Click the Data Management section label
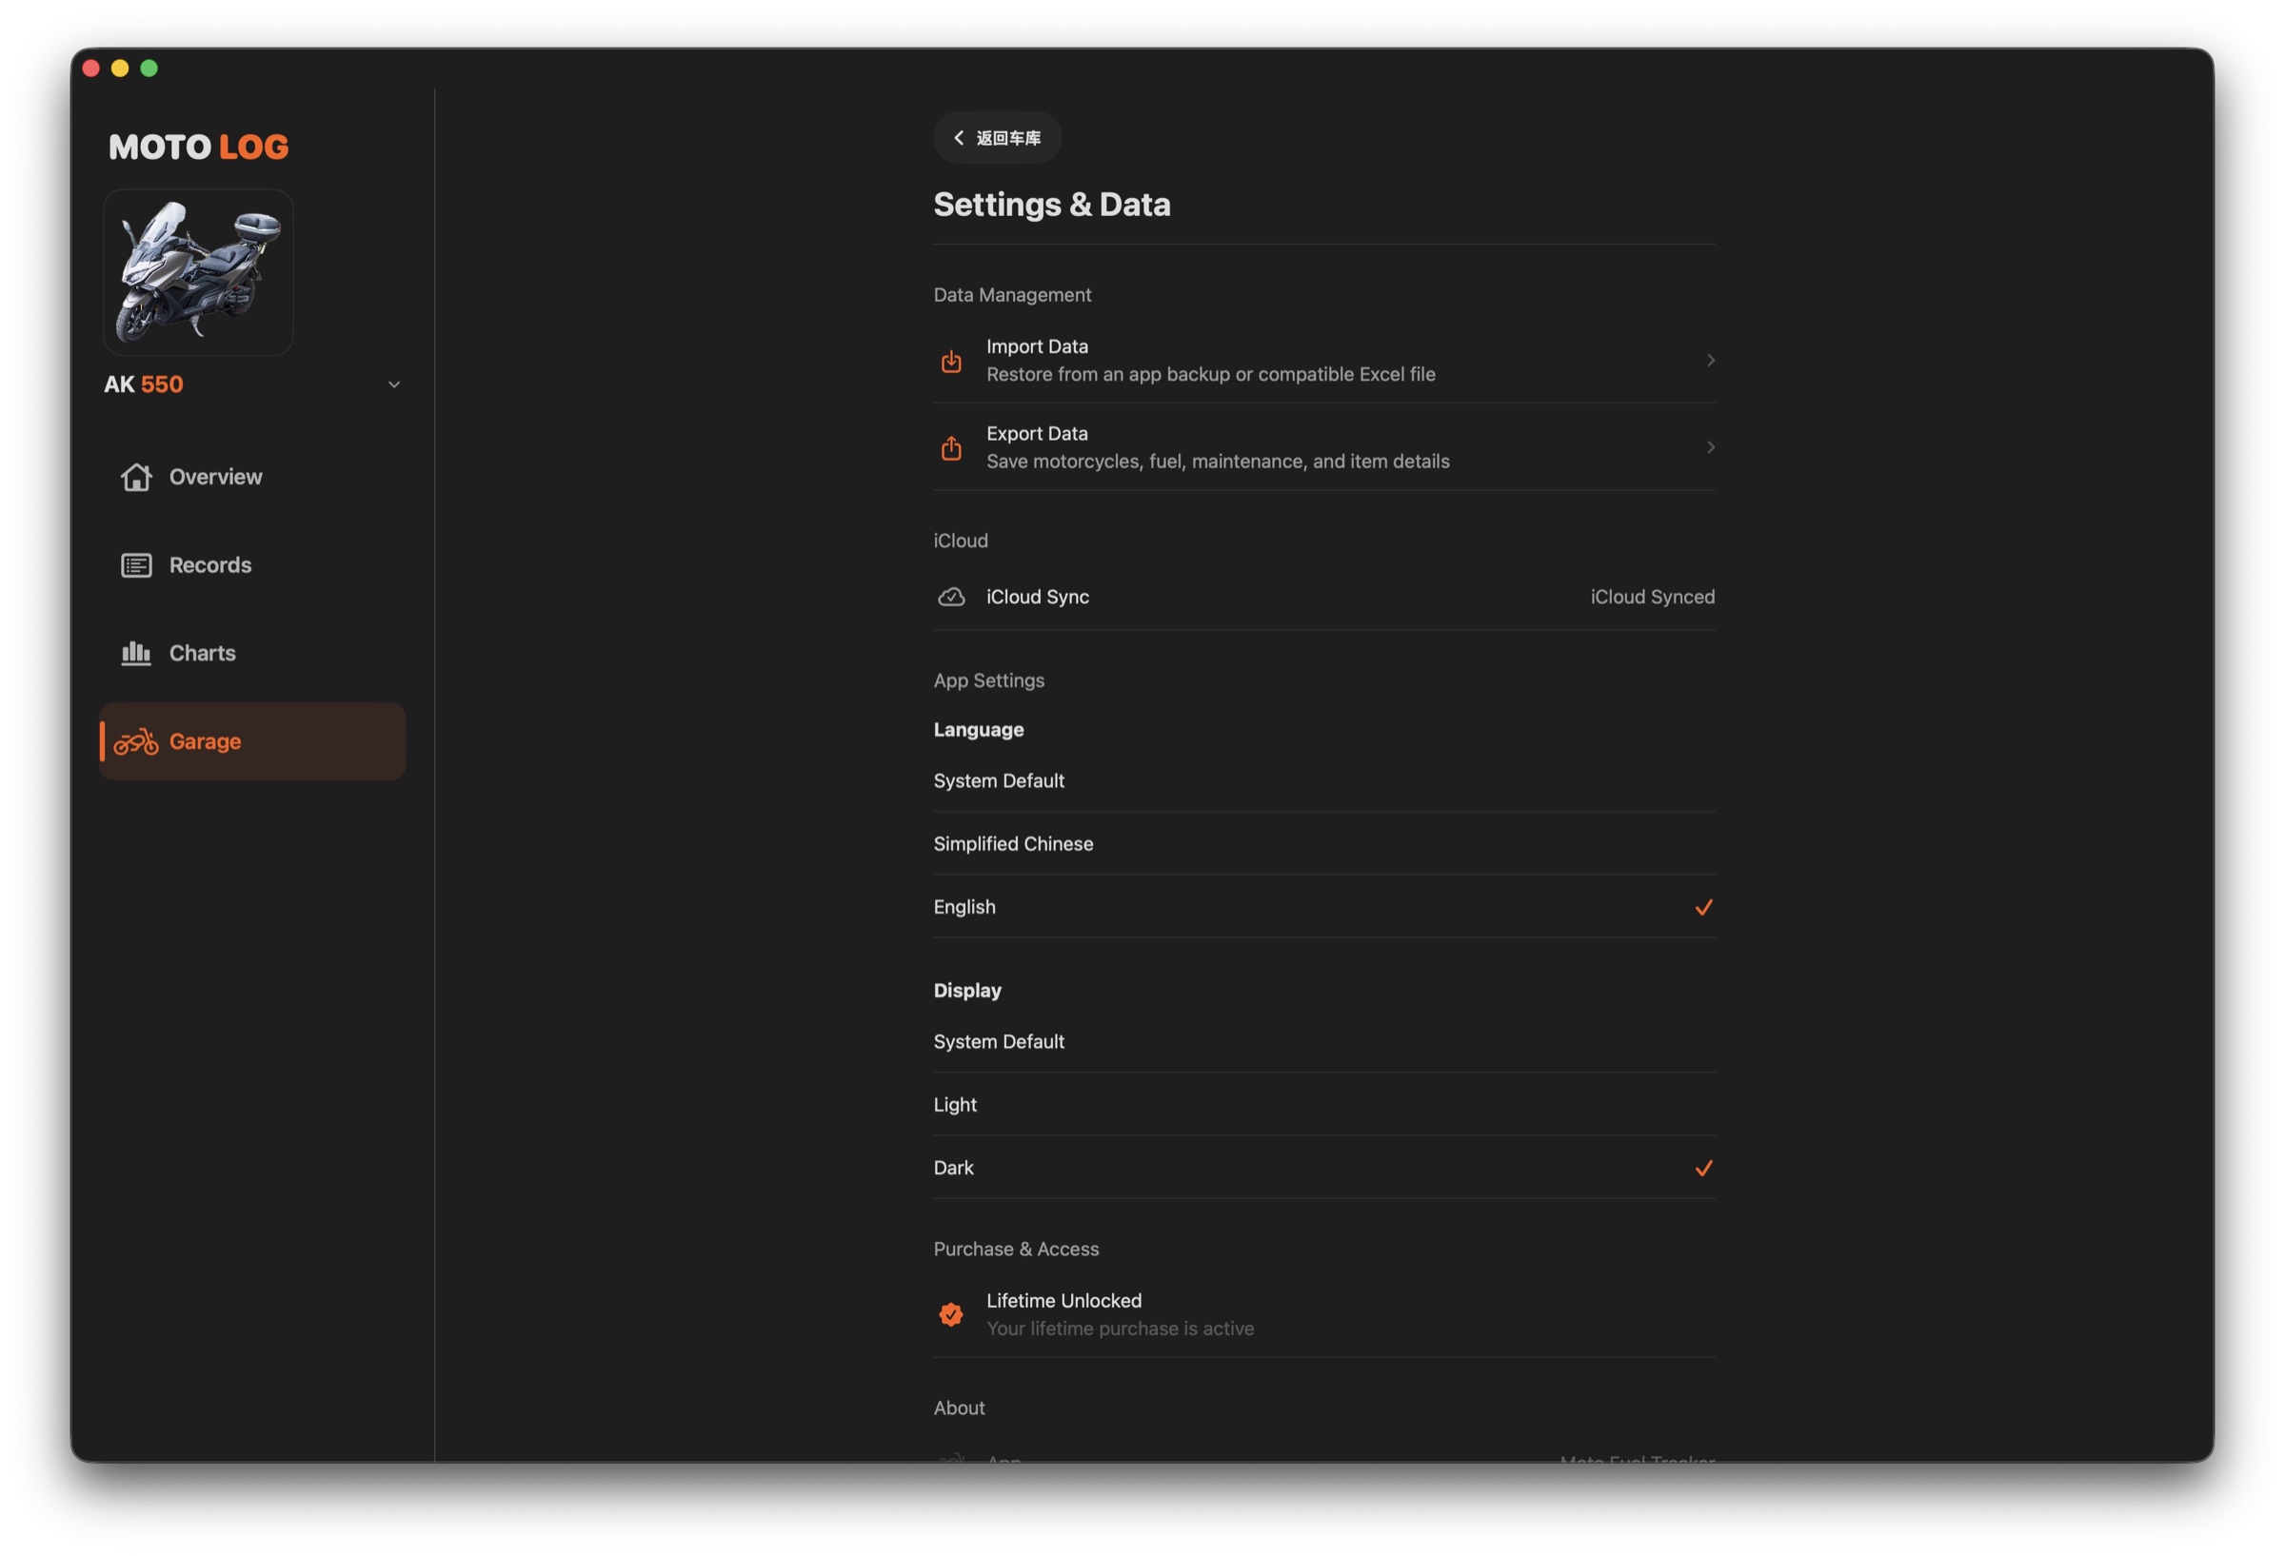 click(1012, 295)
